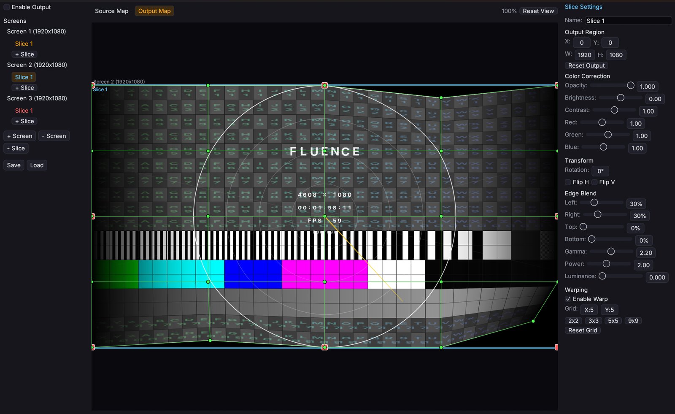Click the top-center red warp handle
Screen dimensions: 675x414
coord(324,85)
